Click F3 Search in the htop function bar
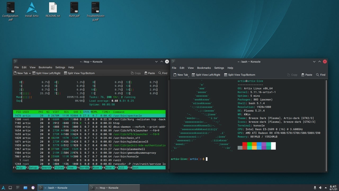Viewport: 339px width, 191px height. [x=44, y=168]
